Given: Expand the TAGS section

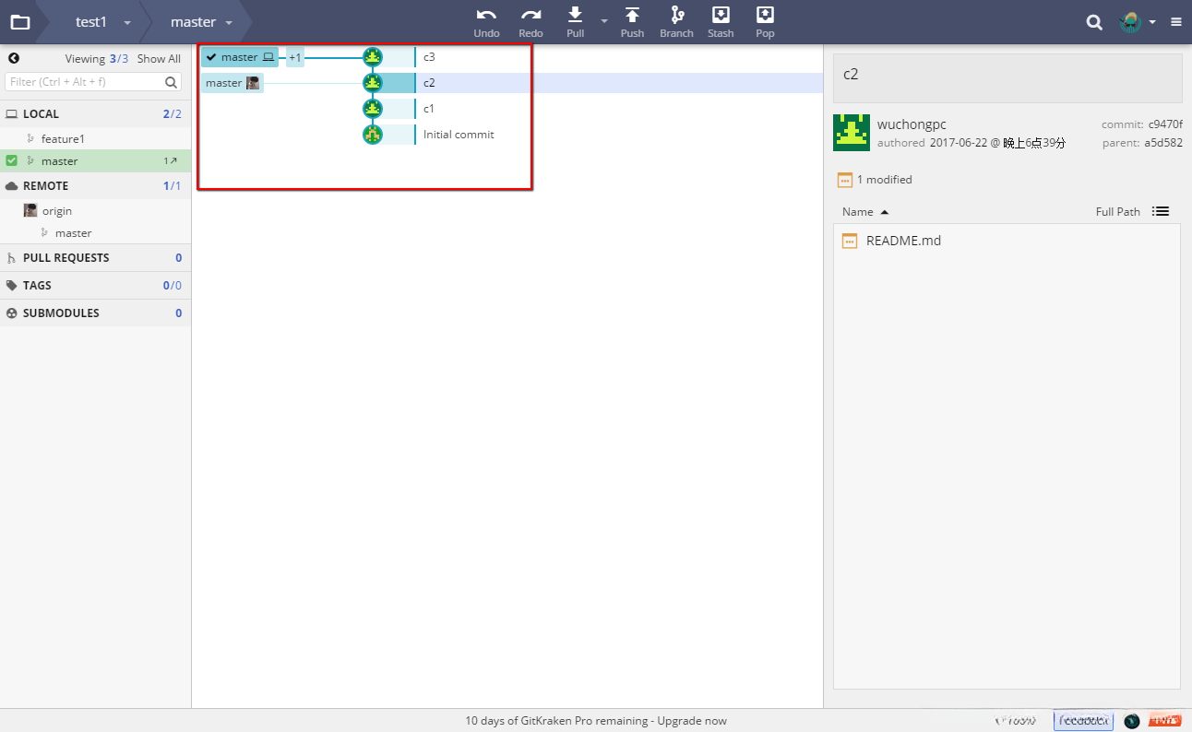Looking at the screenshot, I should (x=95, y=286).
